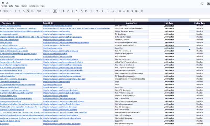Image resolution: width=210 pixels, height=126 pixels.
Task: Select the Link Type header cell
Action: click(169, 23)
